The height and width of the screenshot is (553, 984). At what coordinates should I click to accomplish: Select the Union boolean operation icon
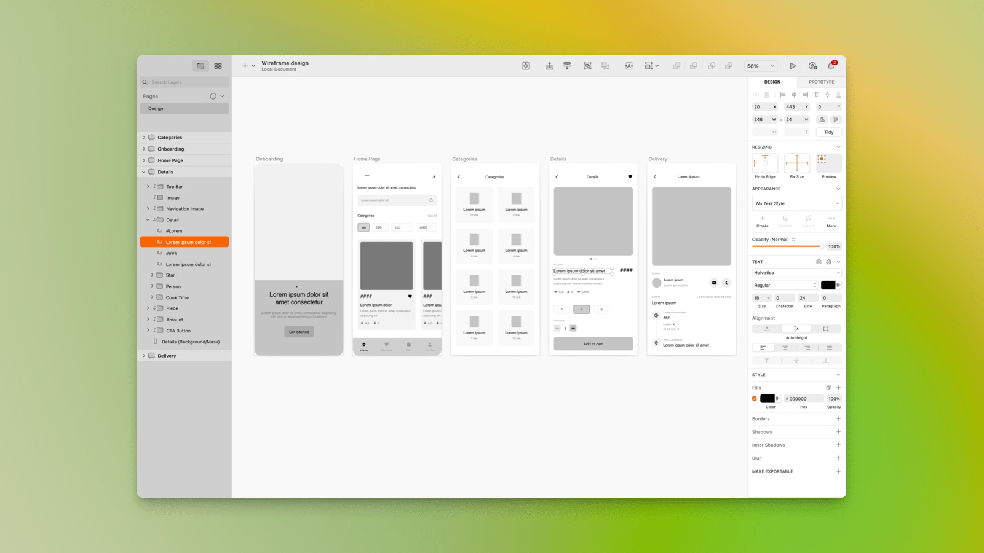[676, 66]
